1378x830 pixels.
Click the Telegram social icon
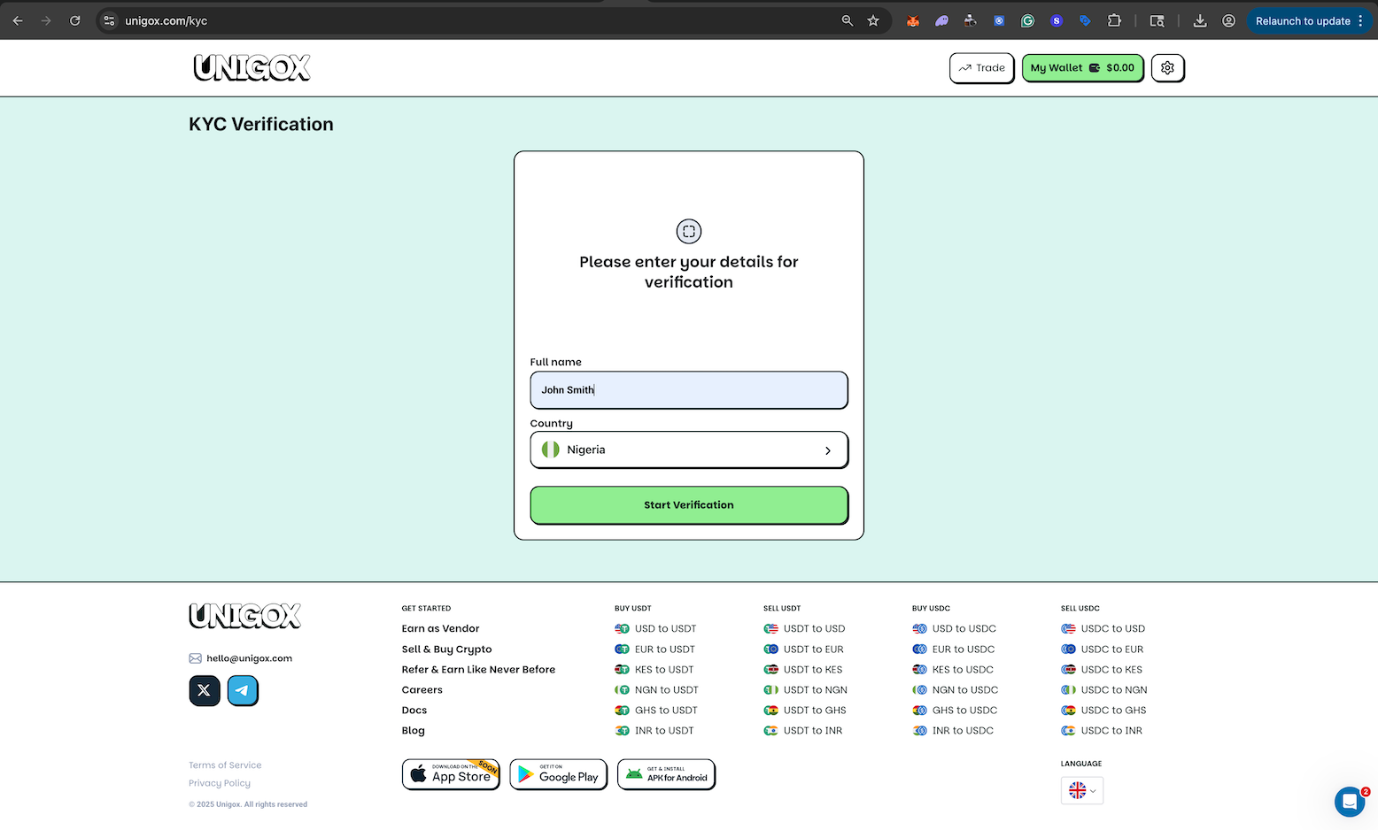click(243, 690)
